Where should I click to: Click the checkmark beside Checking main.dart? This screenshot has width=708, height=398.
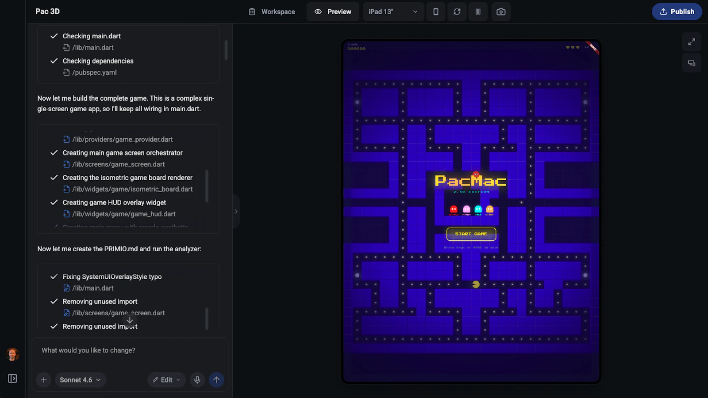tap(54, 36)
